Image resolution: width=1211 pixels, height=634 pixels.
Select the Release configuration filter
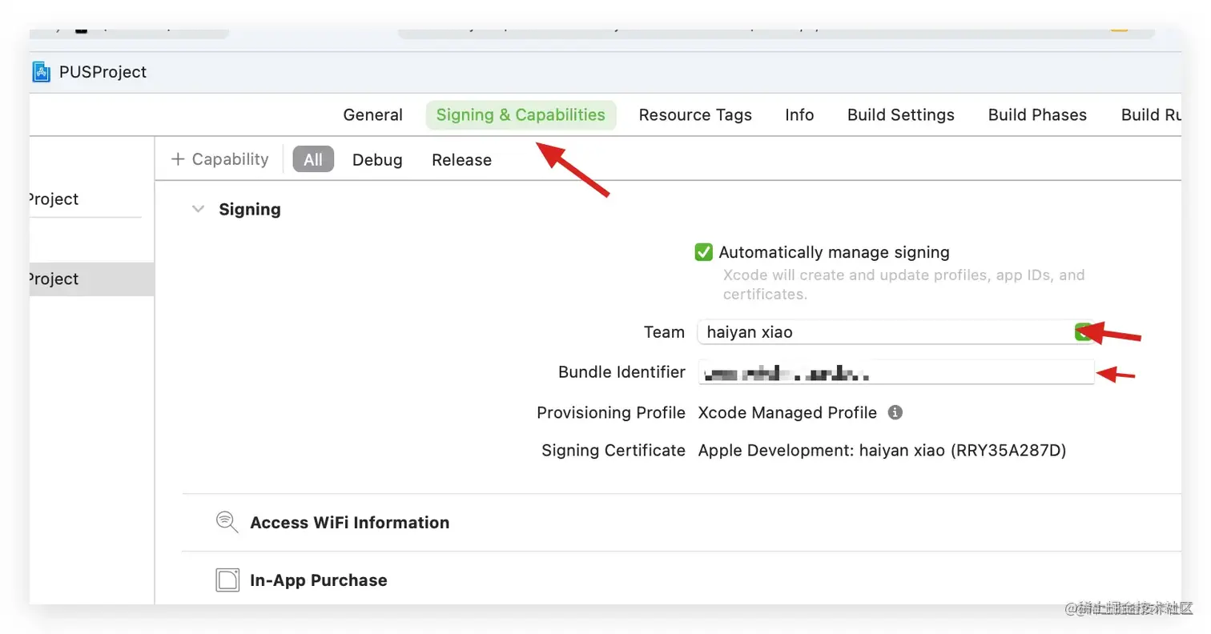tap(461, 160)
